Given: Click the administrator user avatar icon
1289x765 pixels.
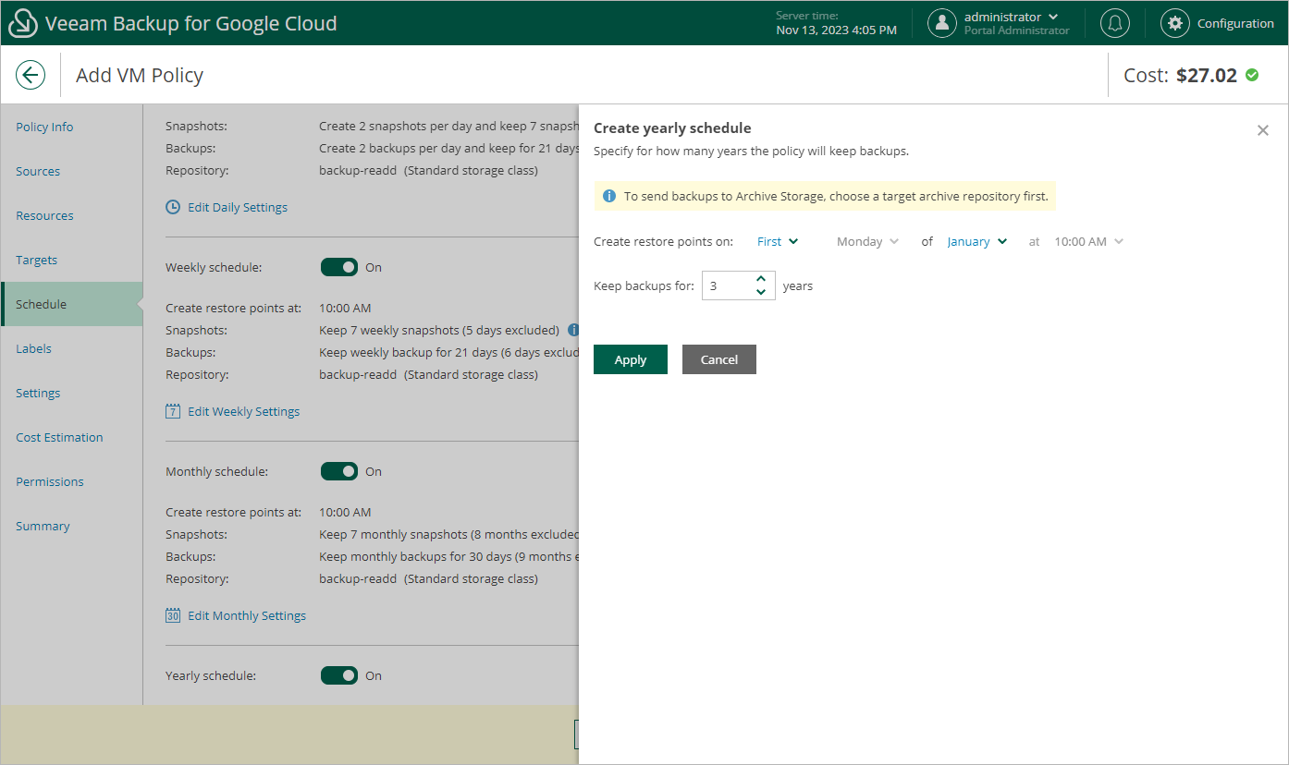Looking at the screenshot, I should [941, 23].
